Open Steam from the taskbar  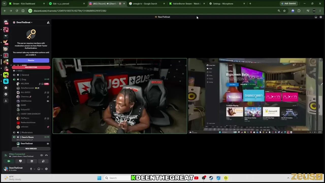pyautogui.click(x=211, y=178)
